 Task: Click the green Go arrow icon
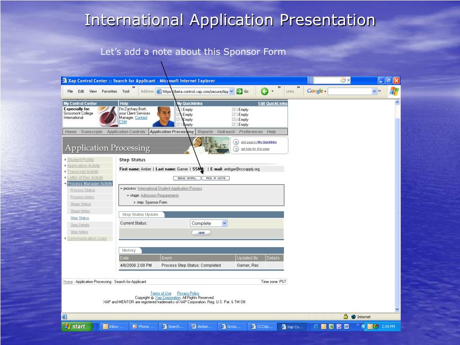(239, 91)
